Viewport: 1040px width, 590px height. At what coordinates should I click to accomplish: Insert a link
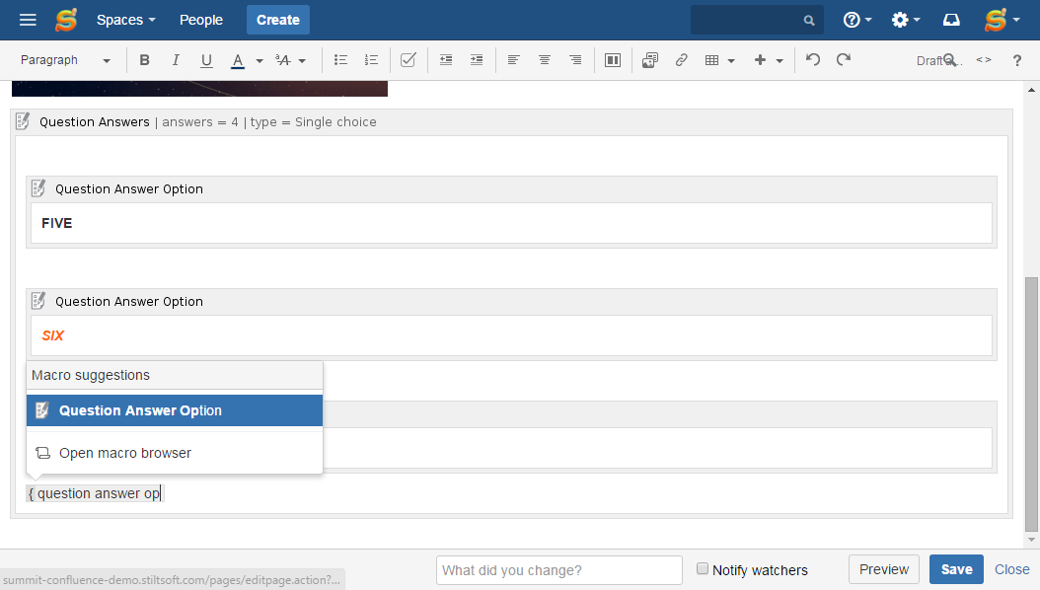(681, 60)
